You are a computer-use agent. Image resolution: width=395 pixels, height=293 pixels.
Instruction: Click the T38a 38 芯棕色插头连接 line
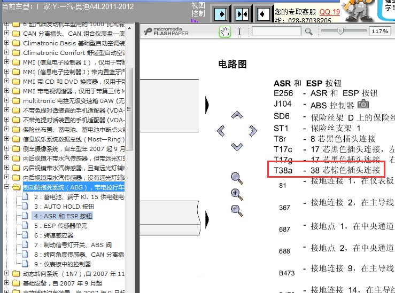pos(327,170)
